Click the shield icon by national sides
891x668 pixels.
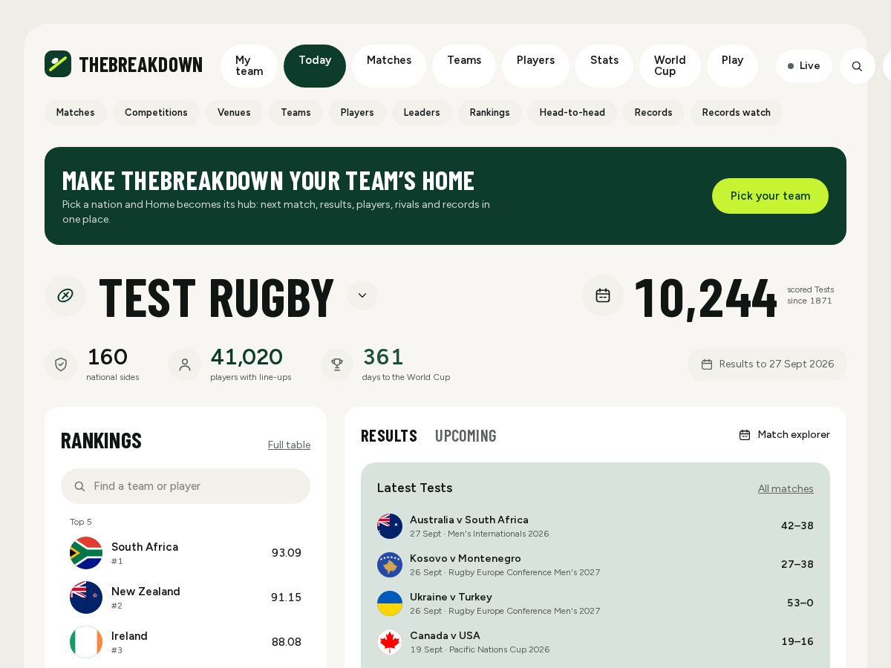pos(61,364)
